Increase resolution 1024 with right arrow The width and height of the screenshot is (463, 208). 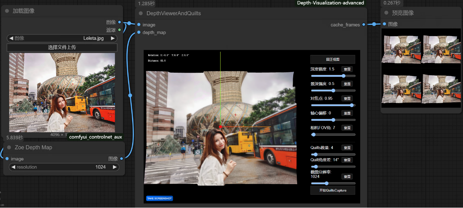pos(115,167)
